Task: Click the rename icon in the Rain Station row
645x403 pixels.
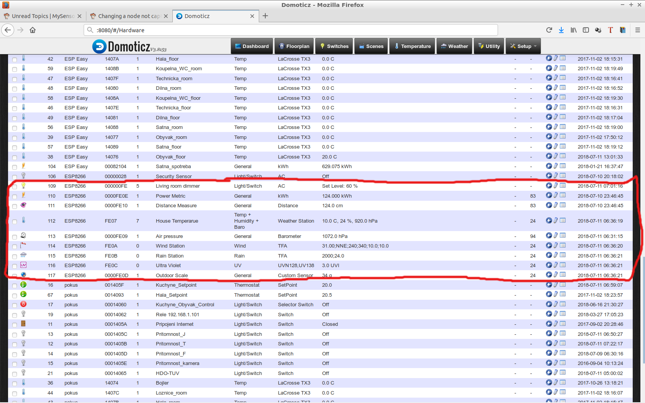Action: pos(556,255)
